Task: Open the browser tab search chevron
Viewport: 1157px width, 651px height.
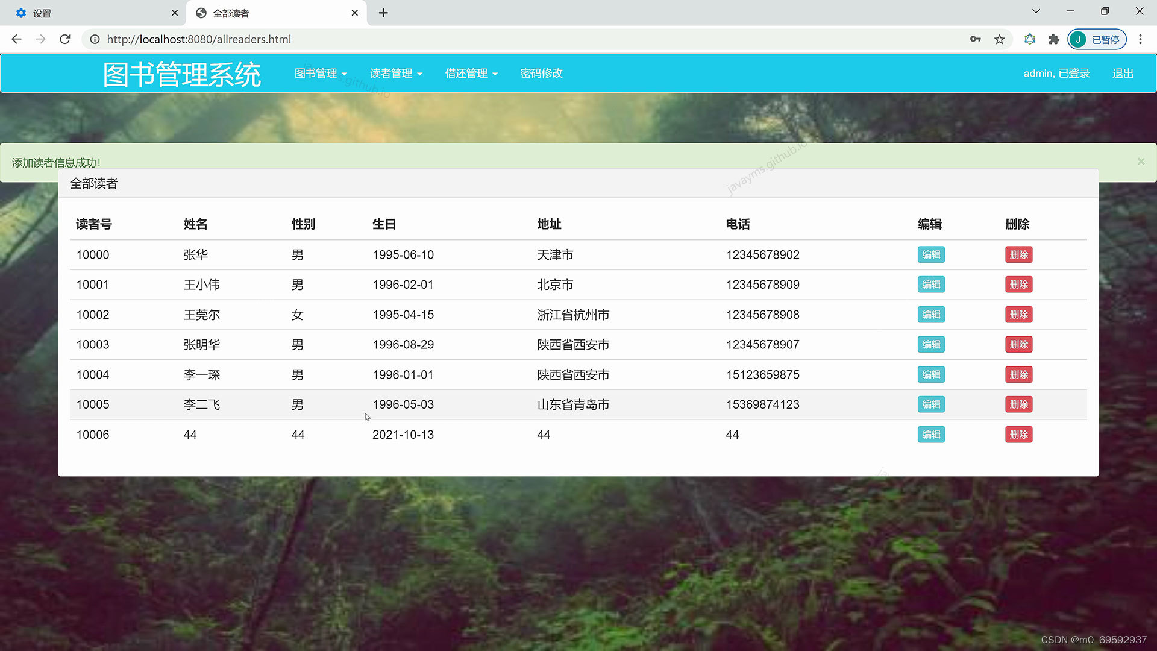Action: [1035, 11]
